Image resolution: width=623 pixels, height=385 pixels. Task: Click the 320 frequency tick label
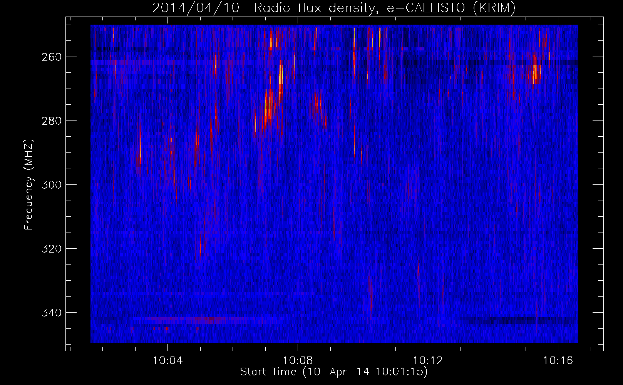[x=51, y=249]
